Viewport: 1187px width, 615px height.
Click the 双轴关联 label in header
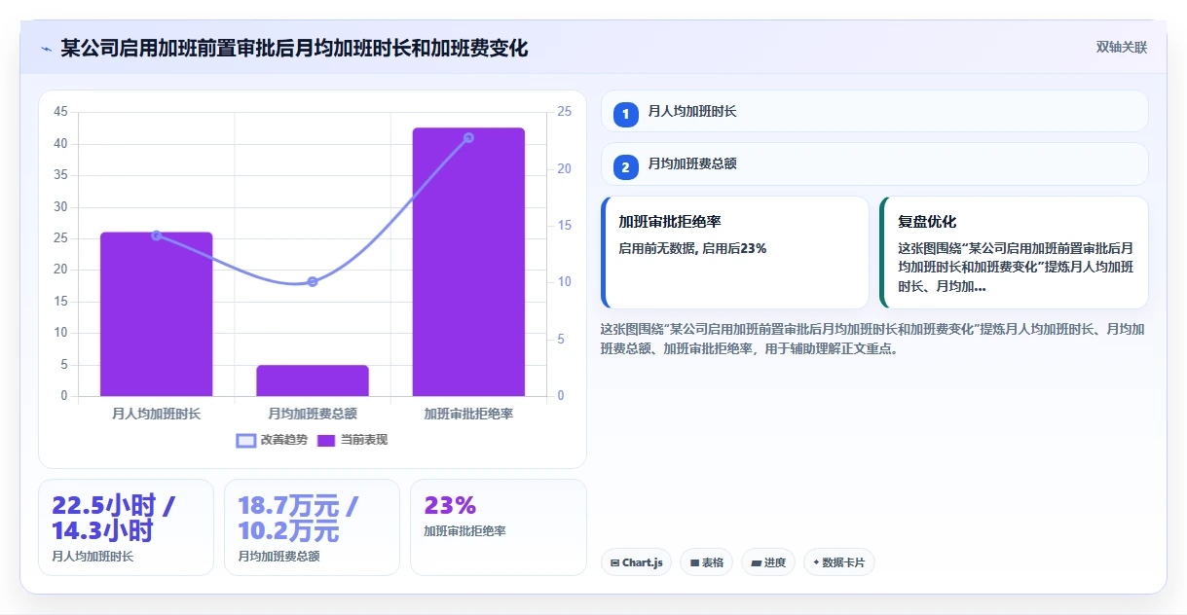coord(1122,48)
